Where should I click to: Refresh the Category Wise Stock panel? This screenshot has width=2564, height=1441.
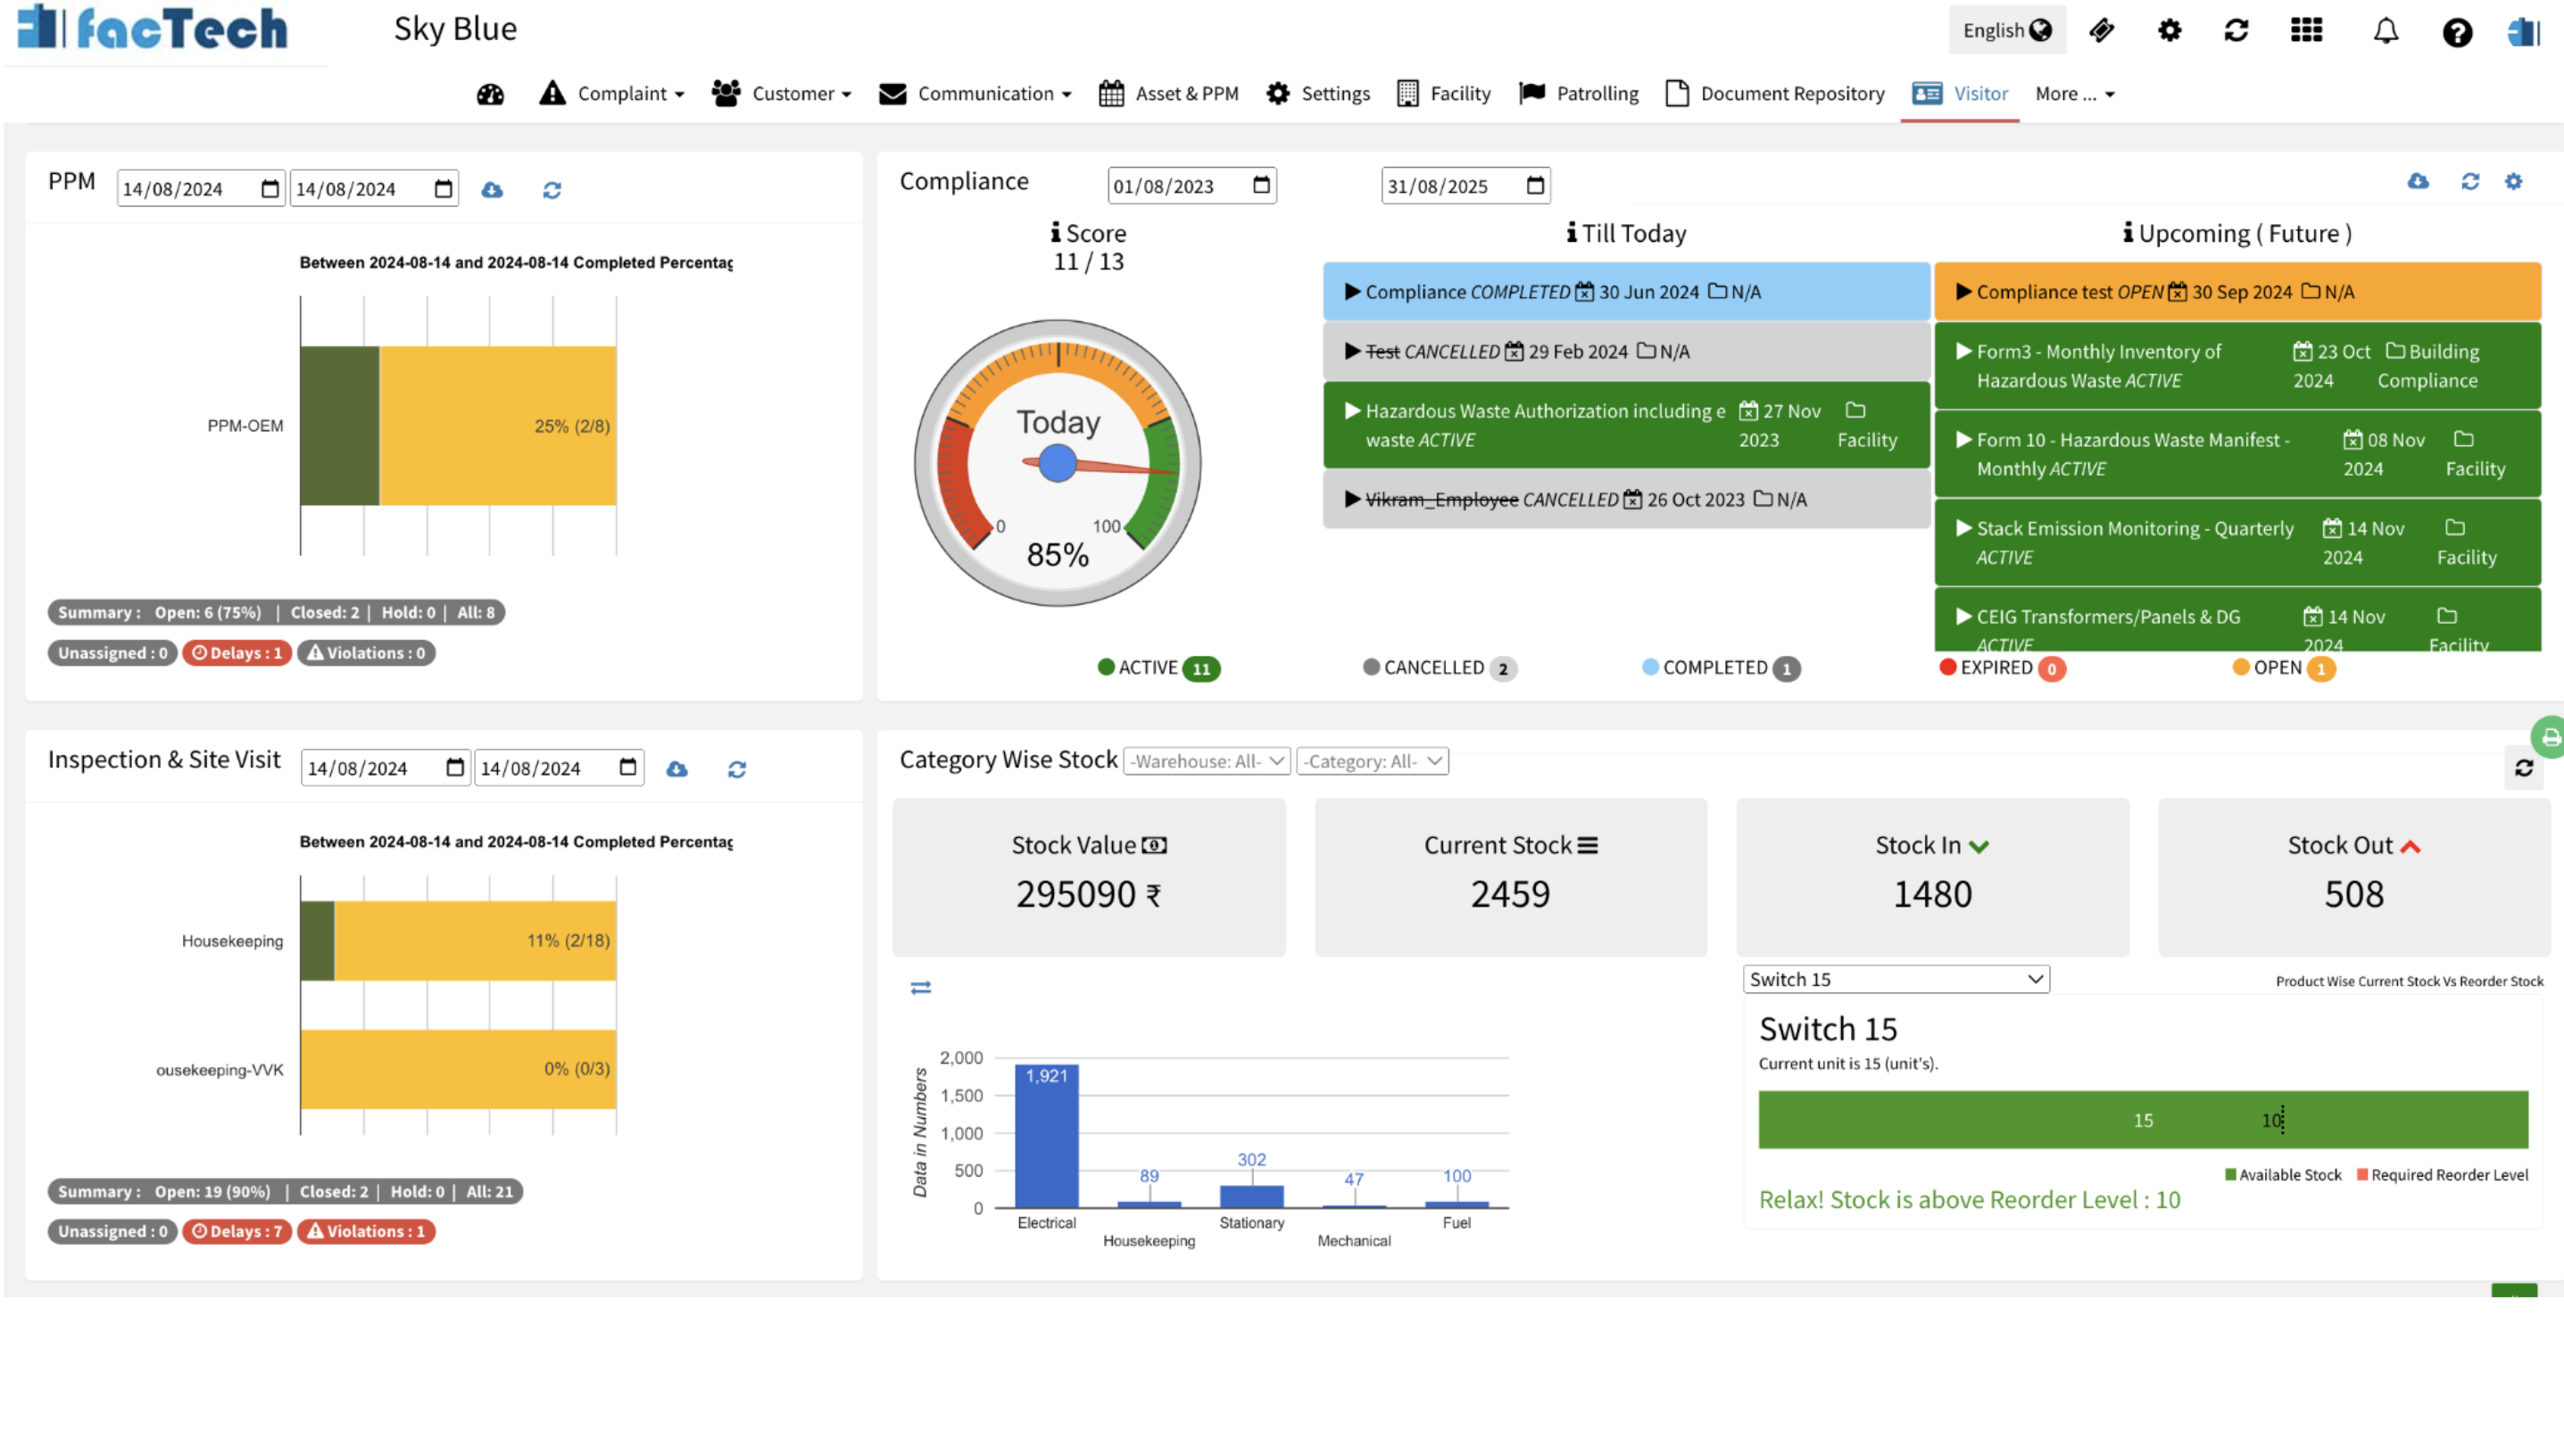(x=2526, y=767)
